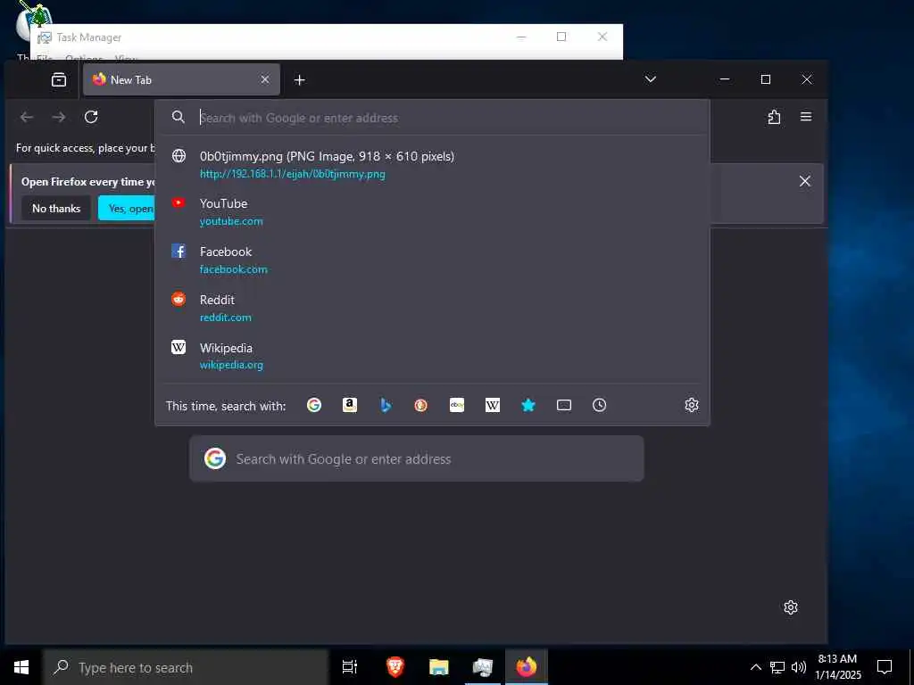Open facebook.com URL link
The width and height of the screenshot is (914, 685).
pos(233,269)
